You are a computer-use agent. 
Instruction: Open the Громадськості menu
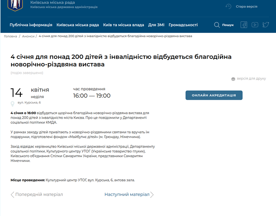(183, 25)
